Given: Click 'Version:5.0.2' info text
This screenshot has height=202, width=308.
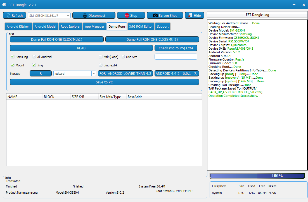Looking at the screenshot, I should point(115,193).
